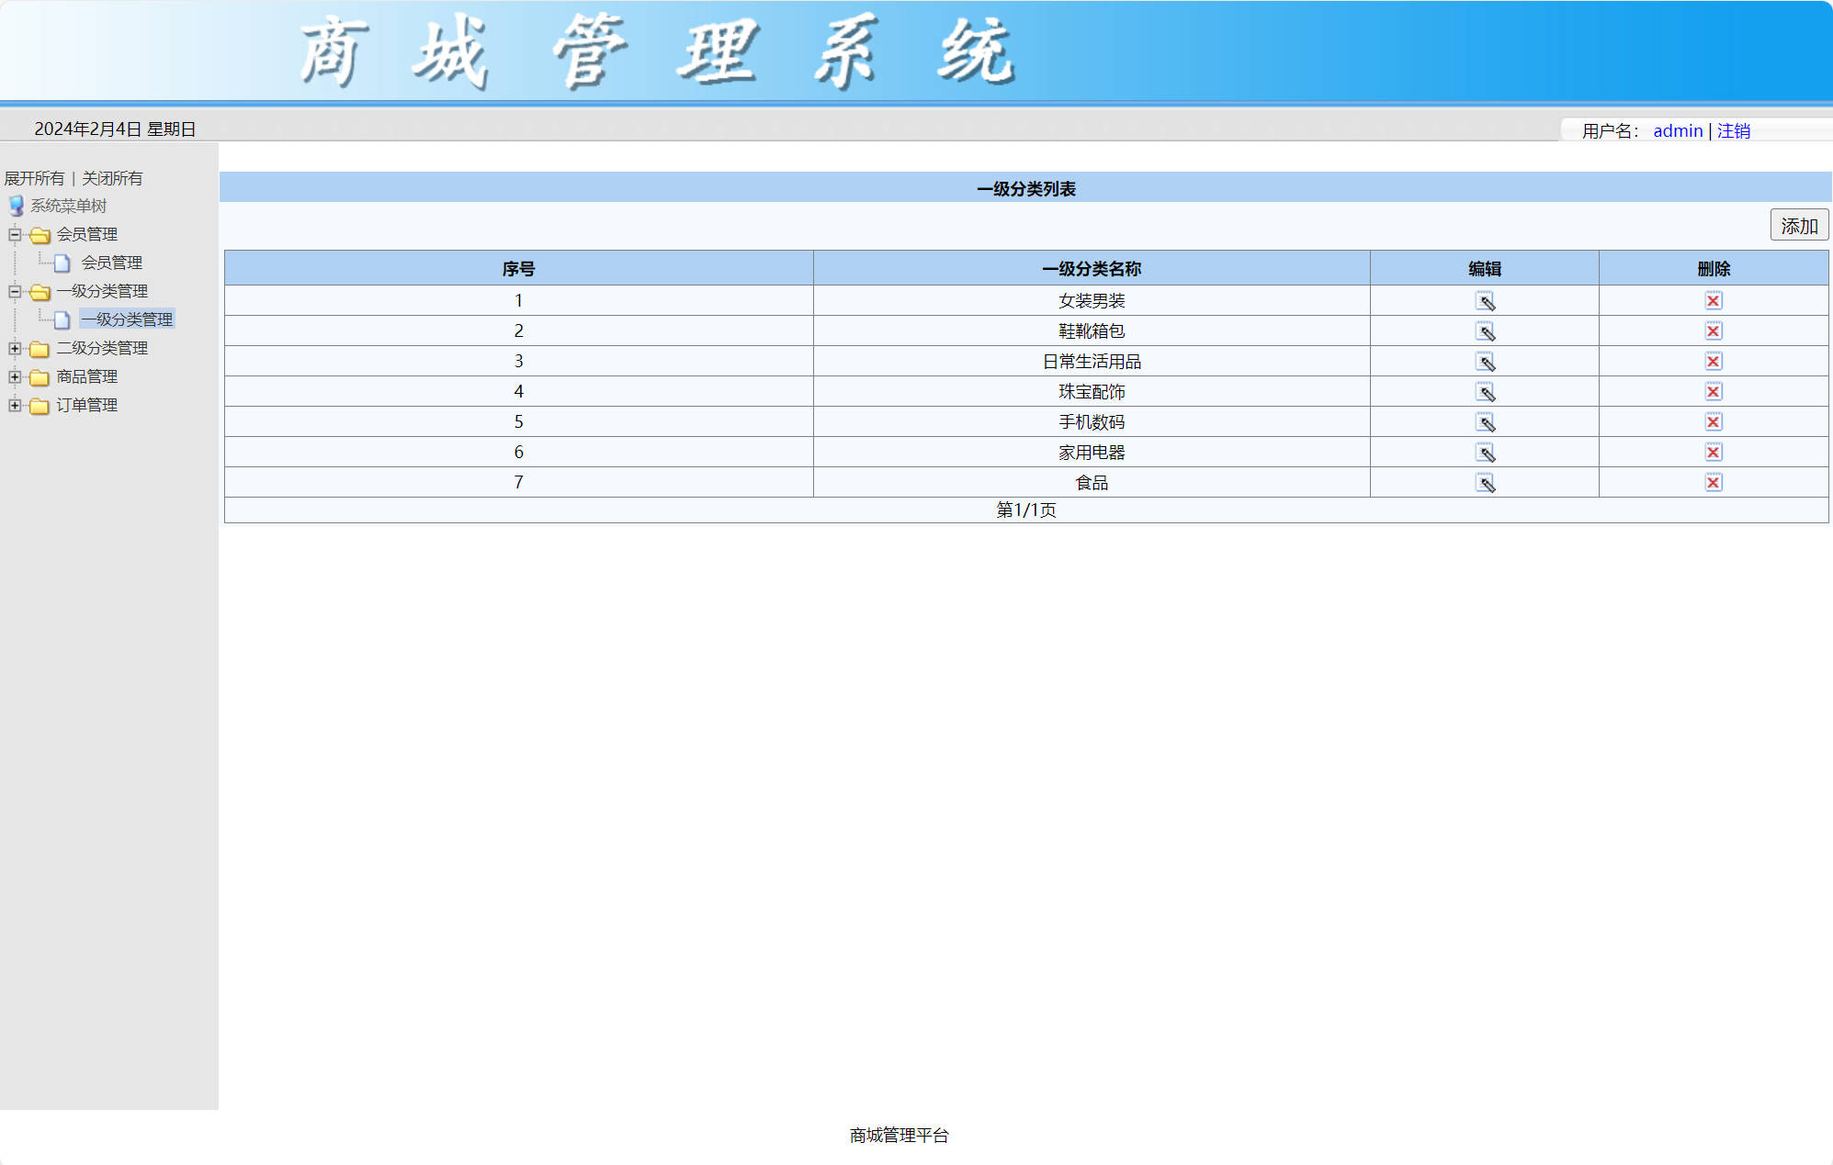Delete the 珠宝配饰 category

click(1713, 392)
